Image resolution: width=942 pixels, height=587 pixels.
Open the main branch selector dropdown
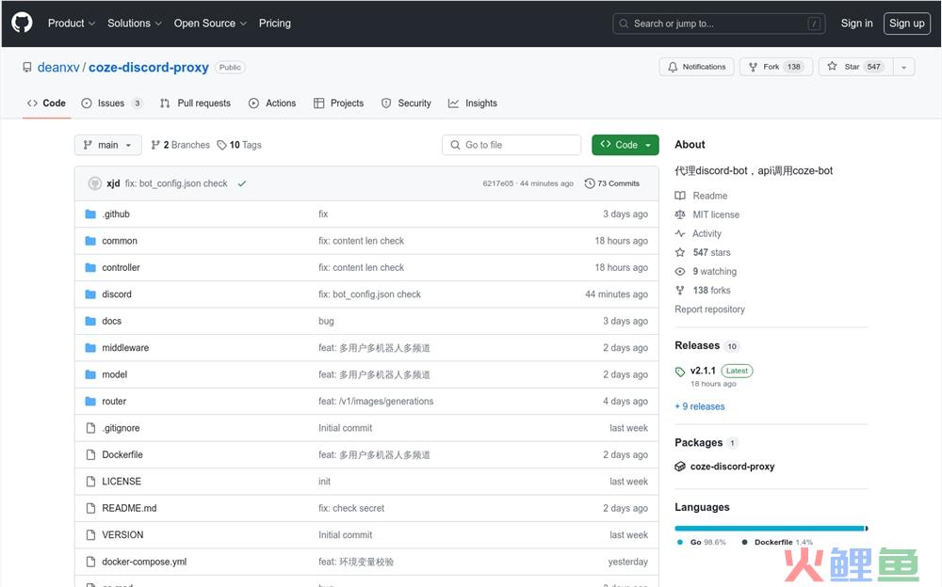point(108,145)
